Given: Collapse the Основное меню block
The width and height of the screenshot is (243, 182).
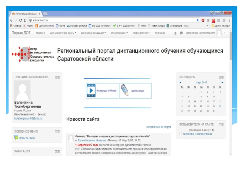Looking at the screenshot, I should pos(56,132).
